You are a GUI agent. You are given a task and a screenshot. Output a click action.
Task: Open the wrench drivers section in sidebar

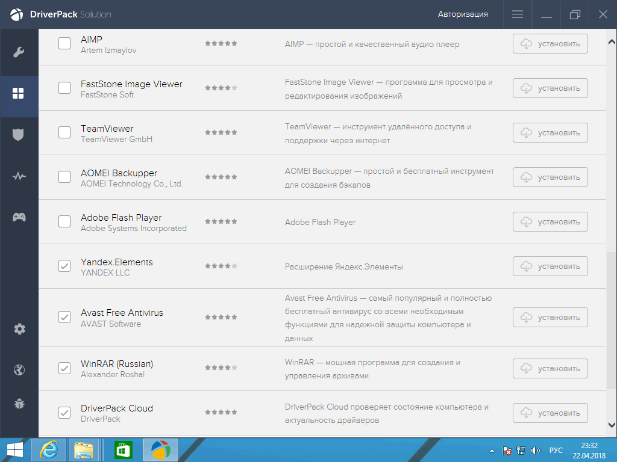19,52
